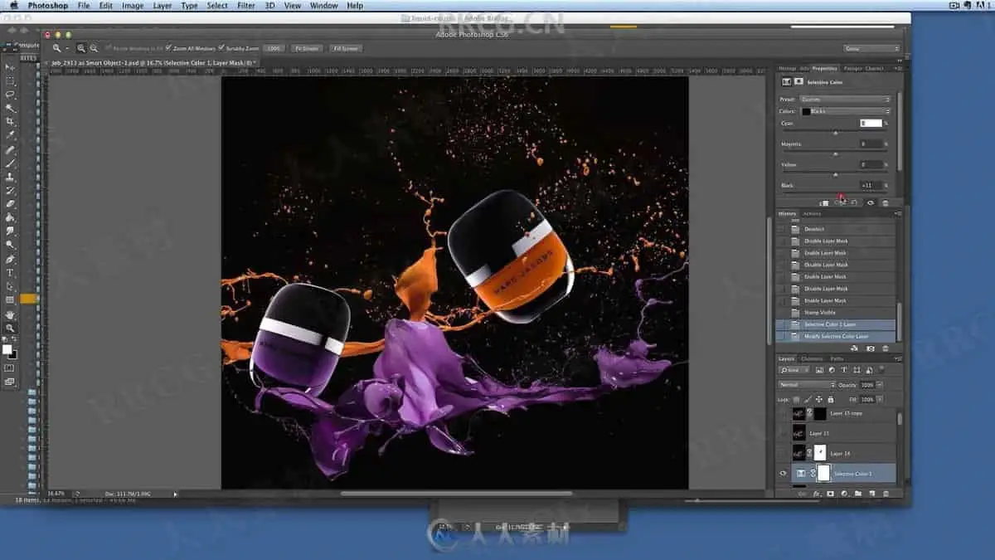Select the Clone Stamp tool
Viewport: 995px width, 560px height.
point(10,177)
